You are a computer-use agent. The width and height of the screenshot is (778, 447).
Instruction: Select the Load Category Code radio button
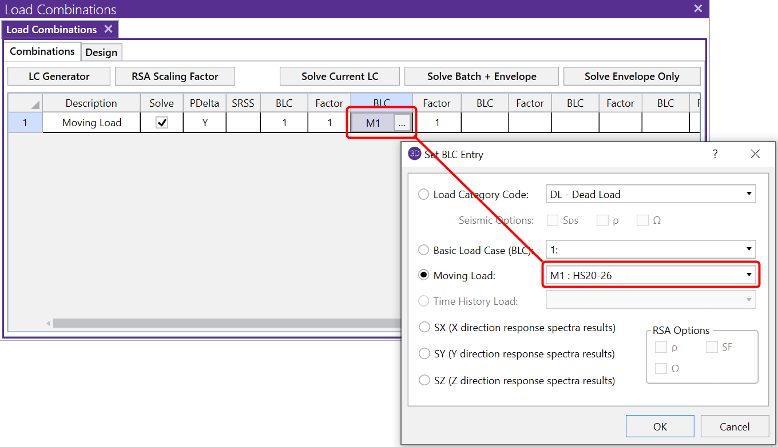point(424,195)
